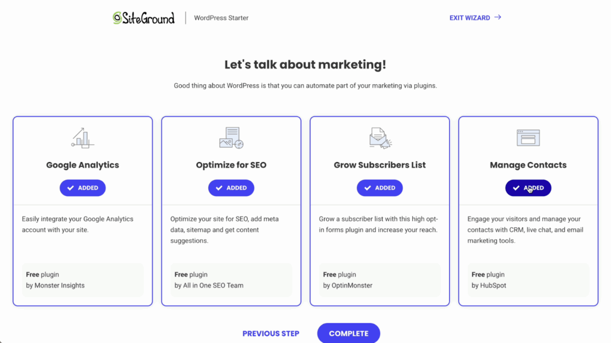Click the Grow Subscribers List envelope icon
This screenshot has height=343, width=611.
pyautogui.click(x=379, y=138)
